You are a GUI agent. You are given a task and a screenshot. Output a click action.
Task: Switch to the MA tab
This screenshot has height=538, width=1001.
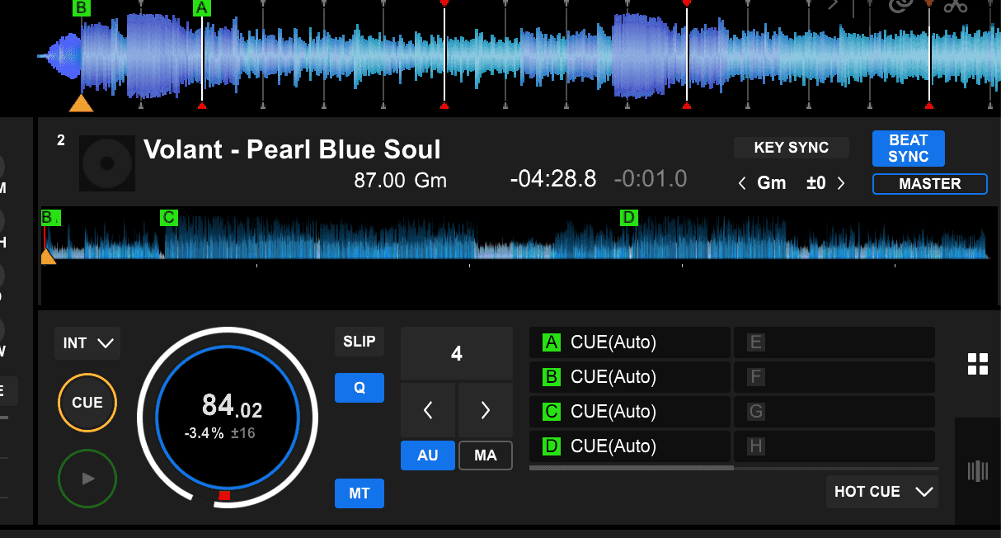click(485, 455)
